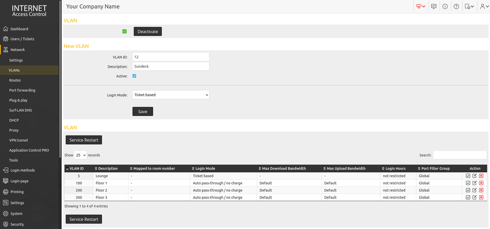
Task: Open the Show records count dropdown
Action: (81, 155)
